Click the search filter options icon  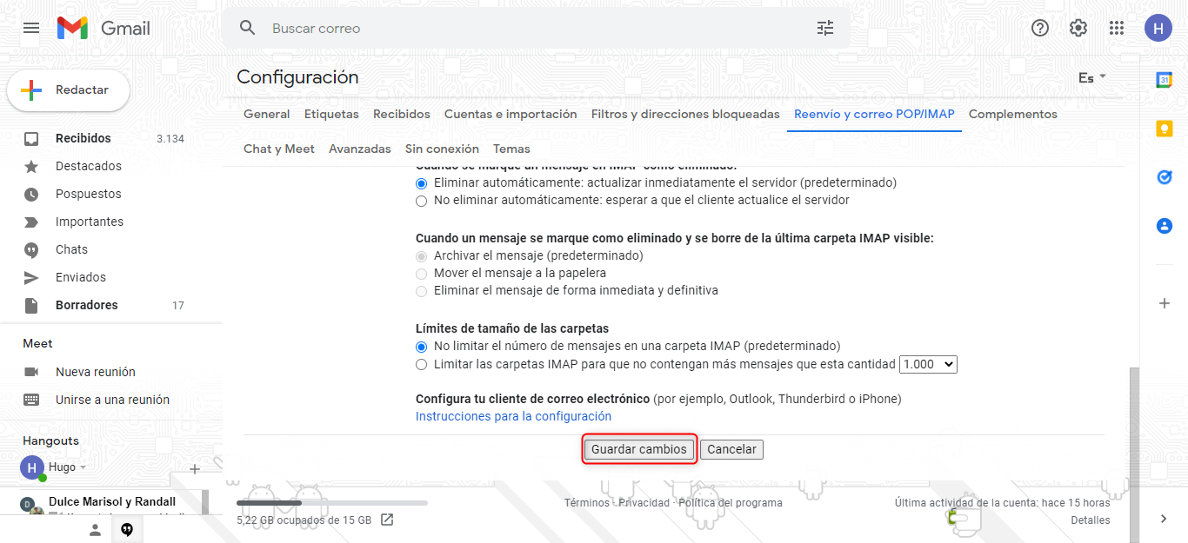pos(824,28)
